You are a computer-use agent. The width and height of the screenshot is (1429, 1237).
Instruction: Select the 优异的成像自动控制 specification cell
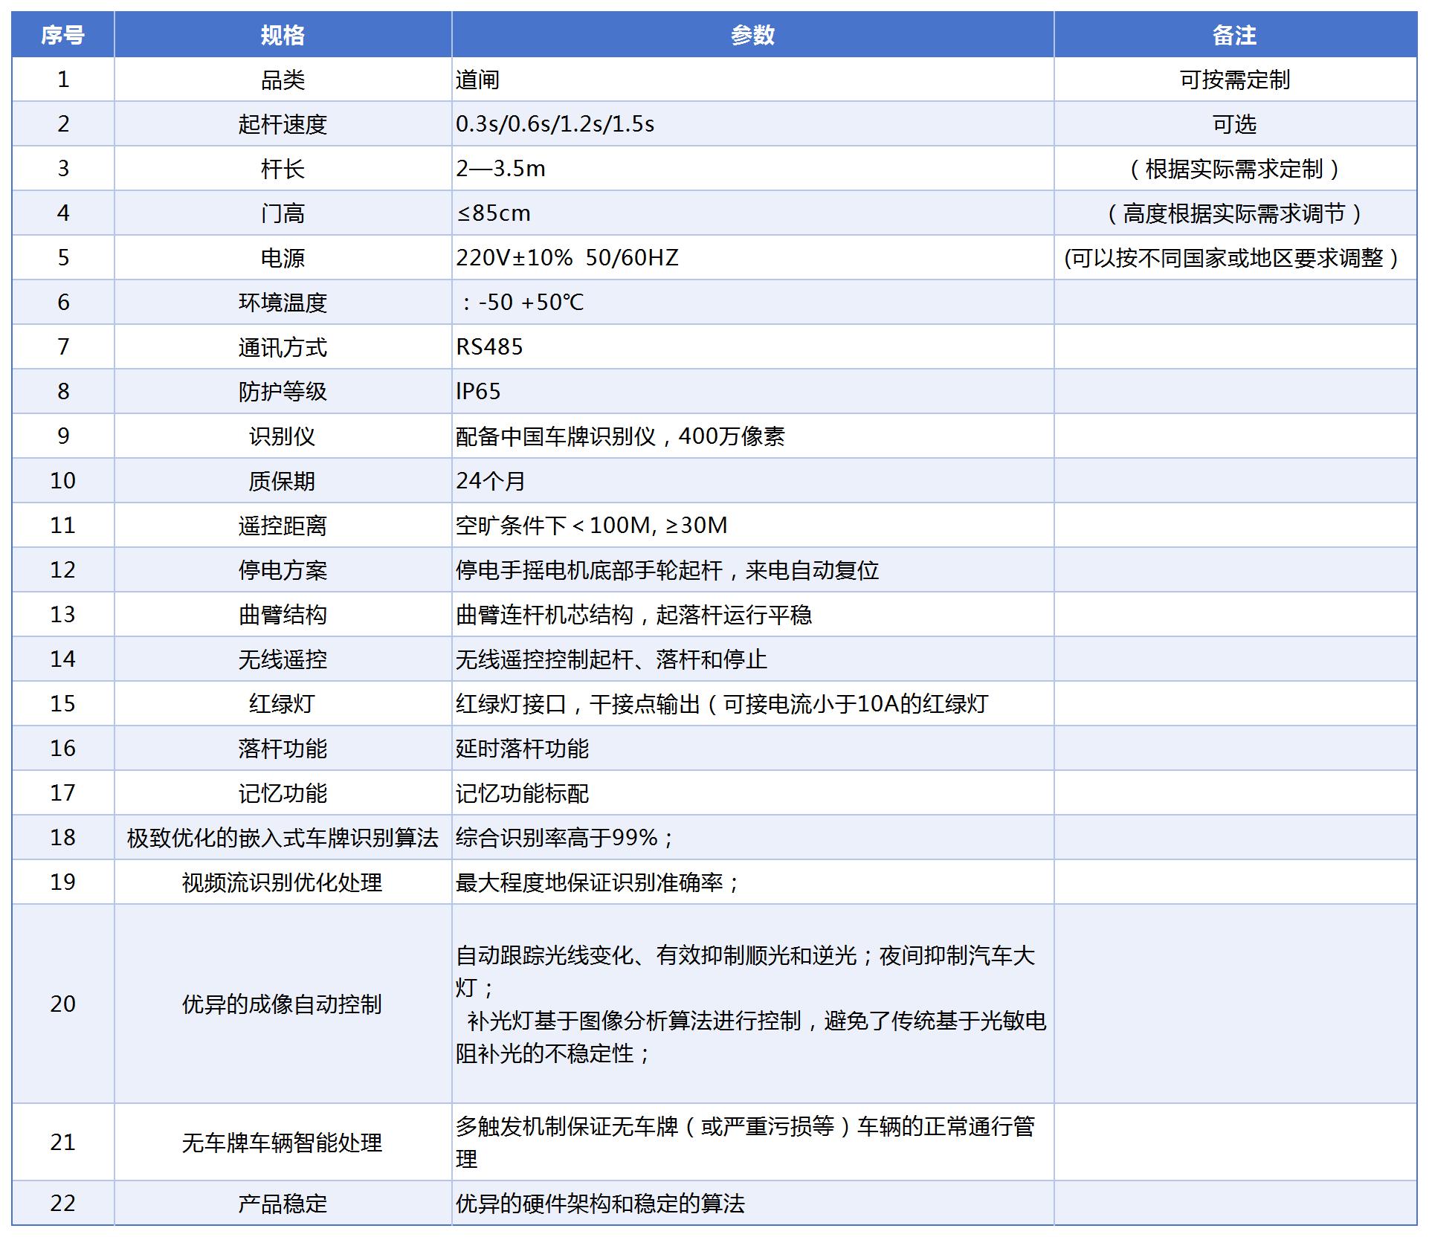tap(283, 1004)
